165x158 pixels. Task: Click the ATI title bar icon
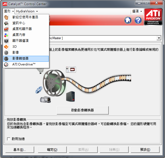pos(5,4)
